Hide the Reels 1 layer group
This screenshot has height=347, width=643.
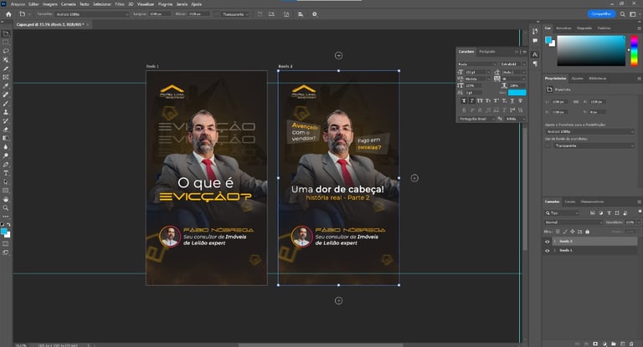pyautogui.click(x=547, y=250)
